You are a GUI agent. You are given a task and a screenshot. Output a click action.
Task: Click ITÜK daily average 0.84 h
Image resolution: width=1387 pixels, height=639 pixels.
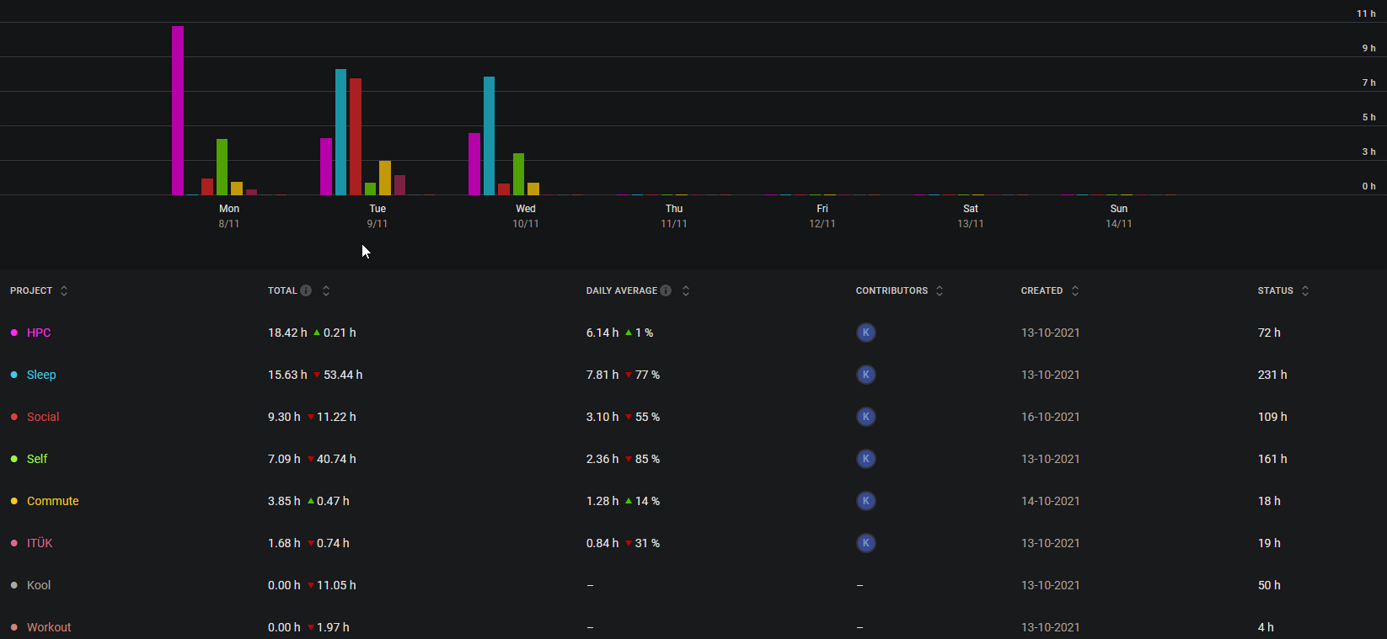click(602, 543)
